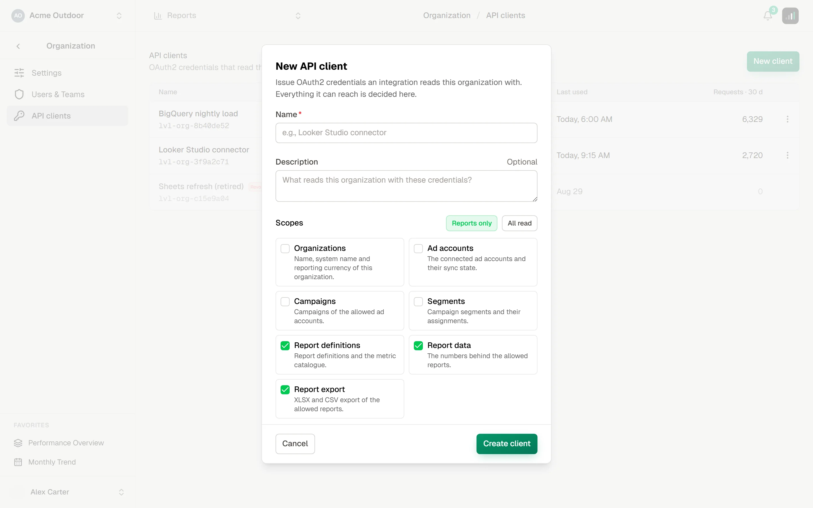This screenshot has width=813, height=508.
Task: Click the Users & Teams shield icon
Action: tap(19, 95)
